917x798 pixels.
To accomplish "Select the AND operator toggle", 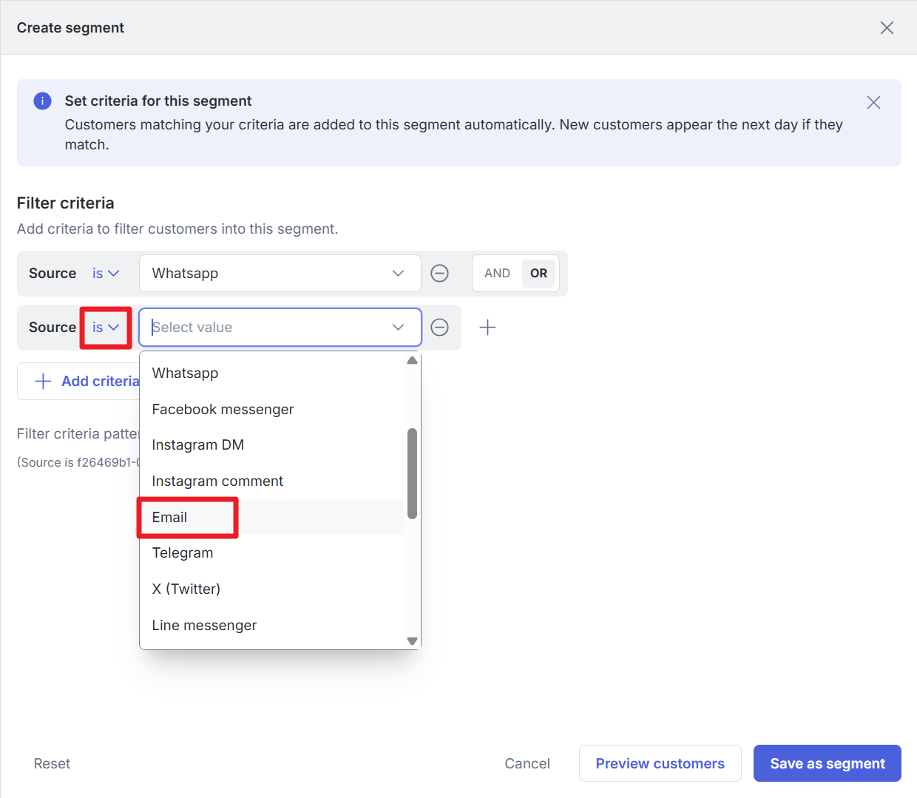I will tap(497, 274).
